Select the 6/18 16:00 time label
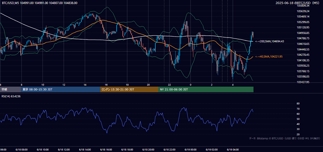 [106, 150]
